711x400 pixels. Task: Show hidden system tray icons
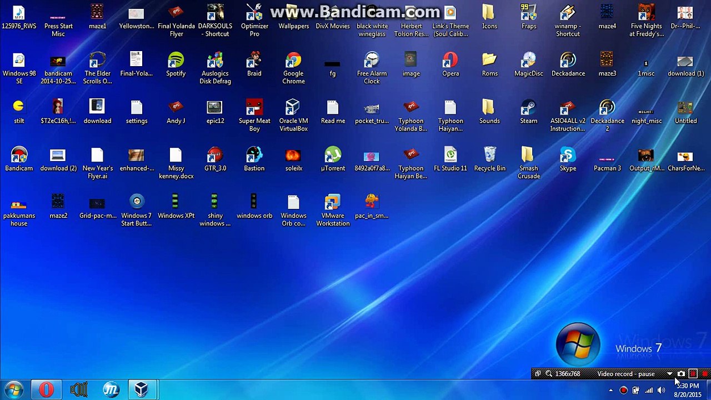(x=611, y=391)
